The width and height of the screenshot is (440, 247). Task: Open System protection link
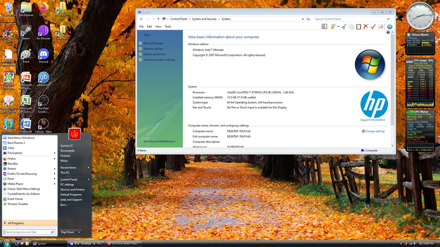pyautogui.click(x=155, y=54)
